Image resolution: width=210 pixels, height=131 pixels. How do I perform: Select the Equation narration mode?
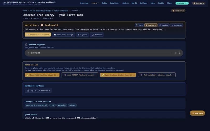(x=164, y=25)
